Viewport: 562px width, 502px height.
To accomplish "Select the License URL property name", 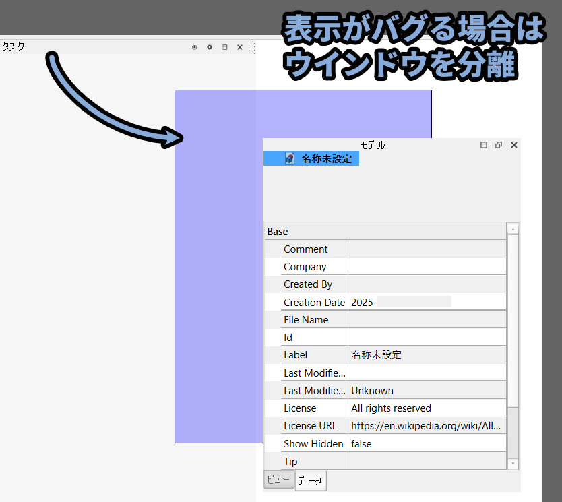I will [x=311, y=426].
